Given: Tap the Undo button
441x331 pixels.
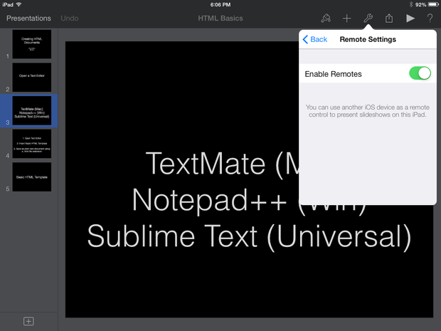Looking at the screenshot, I should coord(70,19).
